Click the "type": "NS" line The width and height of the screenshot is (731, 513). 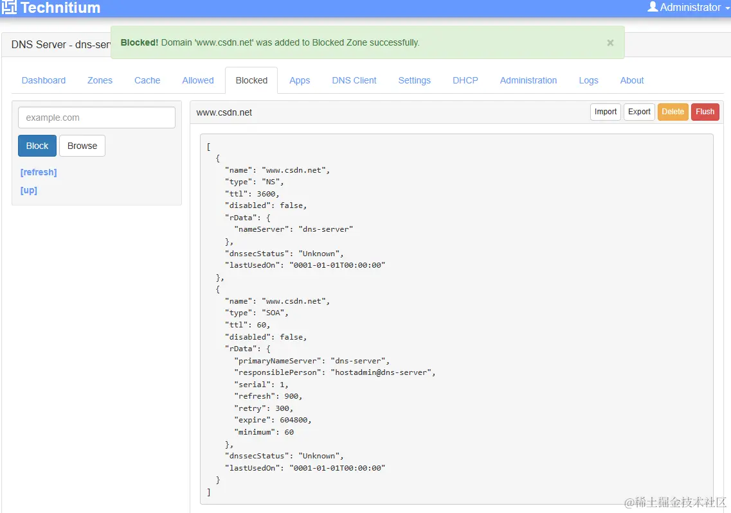coord(254,182)
